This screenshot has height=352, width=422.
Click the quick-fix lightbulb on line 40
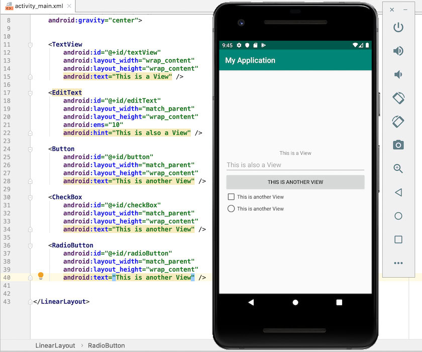click(x=41, y=276)
